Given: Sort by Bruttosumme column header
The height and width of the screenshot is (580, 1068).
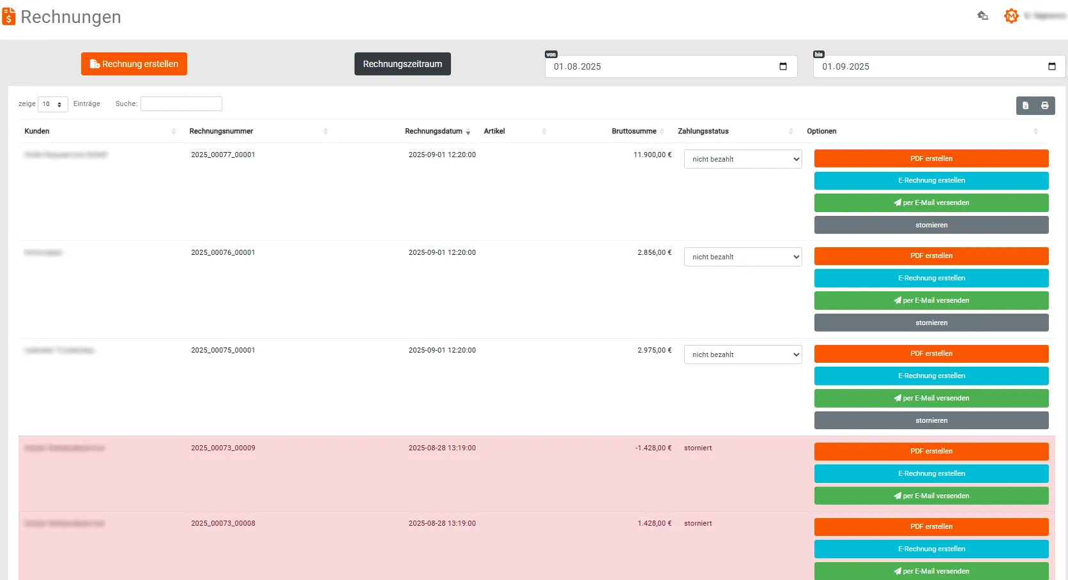Looking at the screenshot, I should (x=634, y=132).
